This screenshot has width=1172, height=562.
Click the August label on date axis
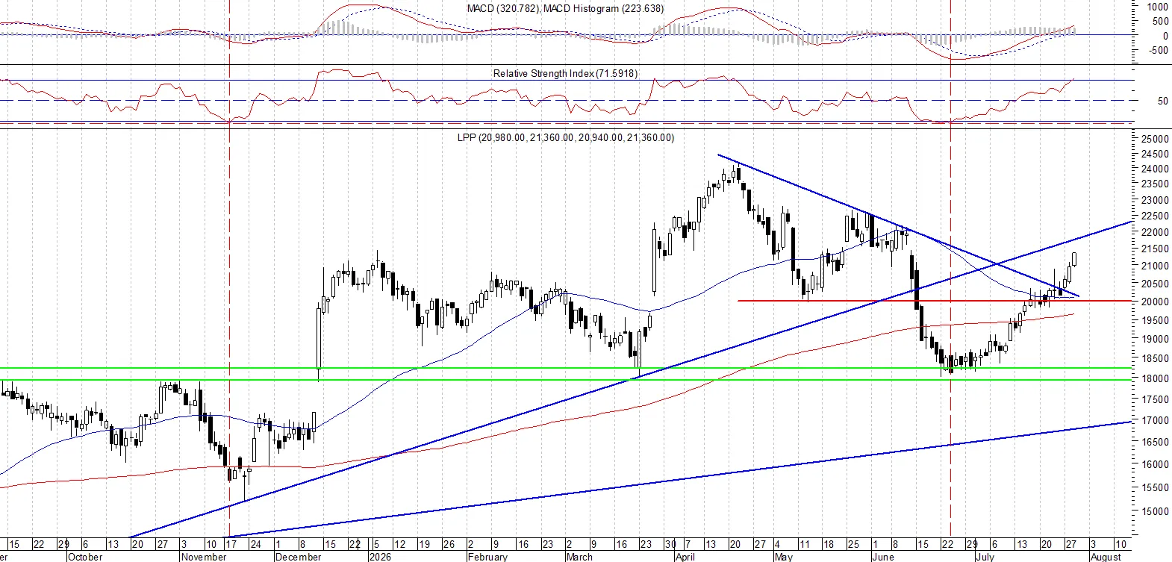pos(1106,557)
